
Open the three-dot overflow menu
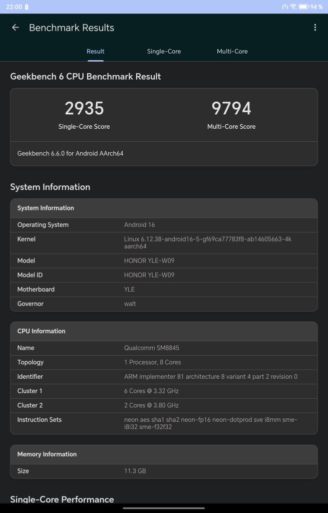[315, 28]
